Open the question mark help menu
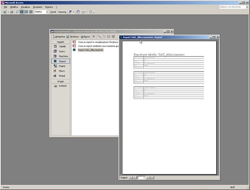The width and height of the screenshot is (250, 190). (56, 7)
